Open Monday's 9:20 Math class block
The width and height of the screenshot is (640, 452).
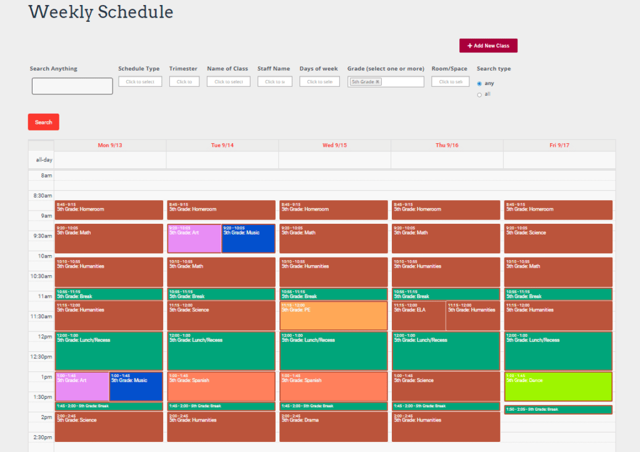(109, 238)
